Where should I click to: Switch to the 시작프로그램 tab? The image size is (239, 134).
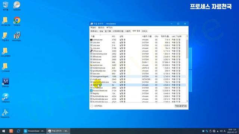coord(118,31)
